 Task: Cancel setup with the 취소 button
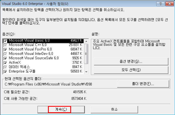point(114,109)
